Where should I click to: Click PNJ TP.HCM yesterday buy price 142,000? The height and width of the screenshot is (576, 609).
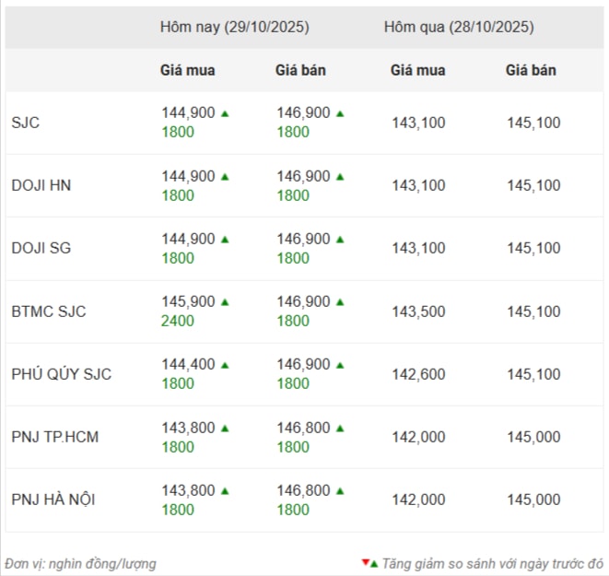pos(418,438)
